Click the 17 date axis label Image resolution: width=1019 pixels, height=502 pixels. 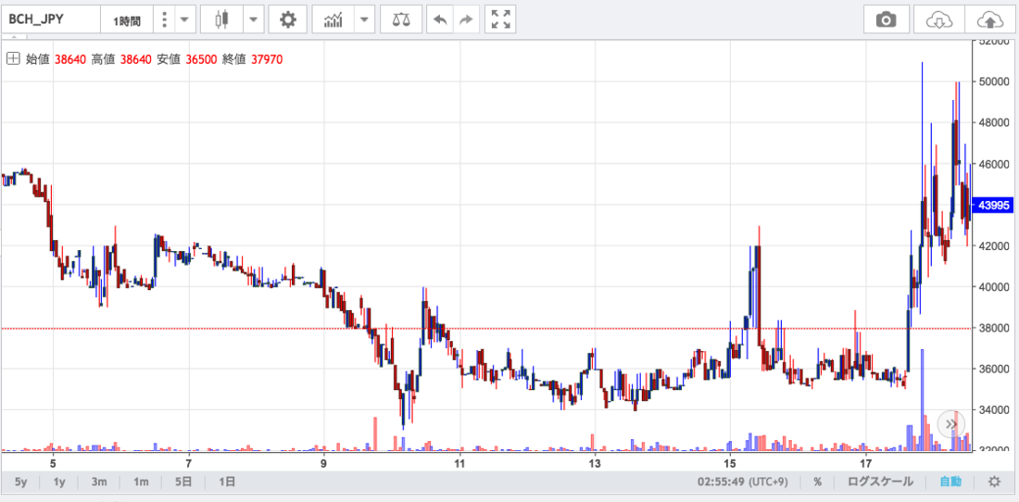pyautogui.click(x=865, y=463)
